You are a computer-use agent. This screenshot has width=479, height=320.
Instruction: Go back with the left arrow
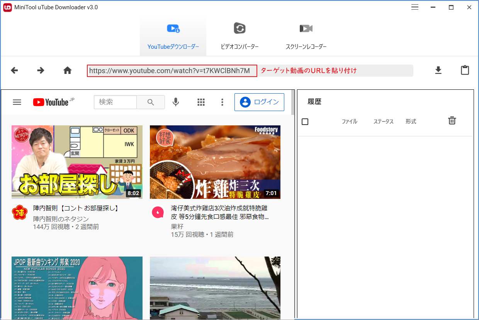tap(14, 70)
